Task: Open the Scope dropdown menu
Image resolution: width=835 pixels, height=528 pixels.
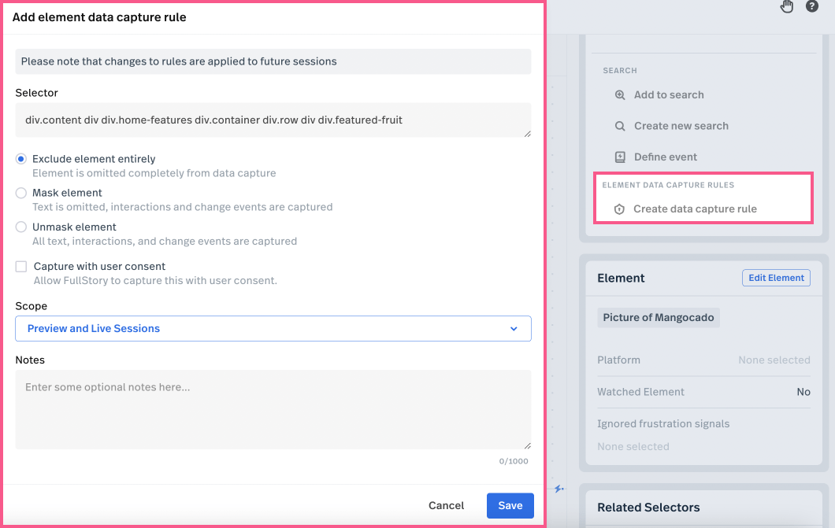Action: pos(273,329)
